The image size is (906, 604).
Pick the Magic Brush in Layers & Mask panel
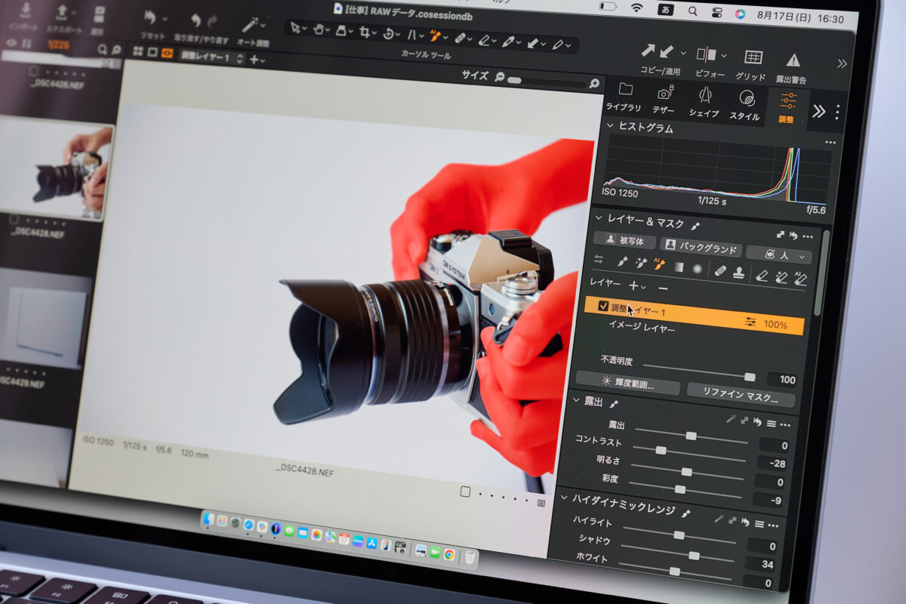pos(639,263)
